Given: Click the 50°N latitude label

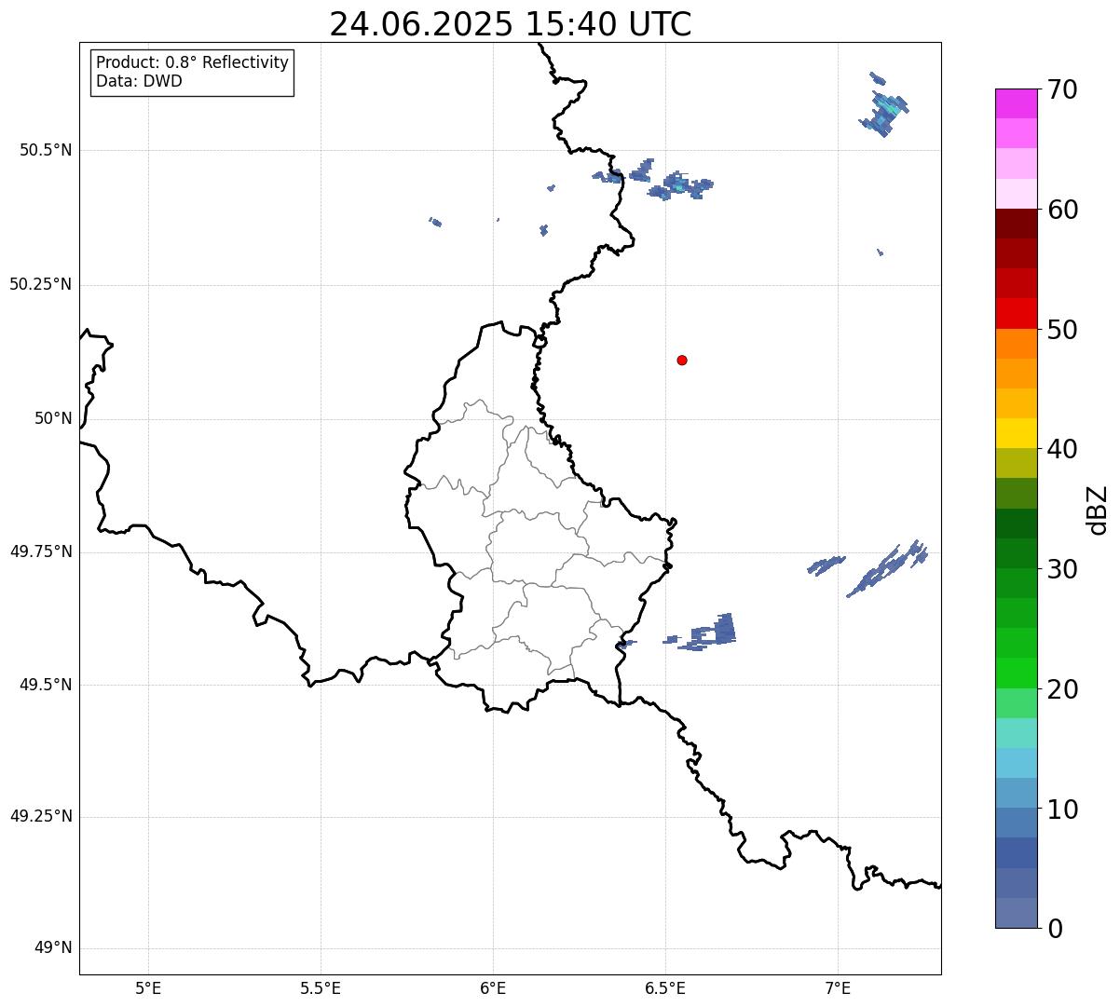Looking at the screenshot, I should [x=53, y=418].
